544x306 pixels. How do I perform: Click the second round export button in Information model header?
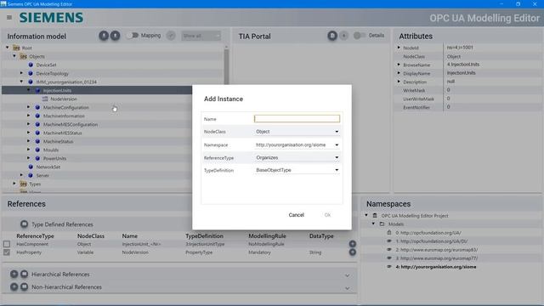tap(116, 36)
